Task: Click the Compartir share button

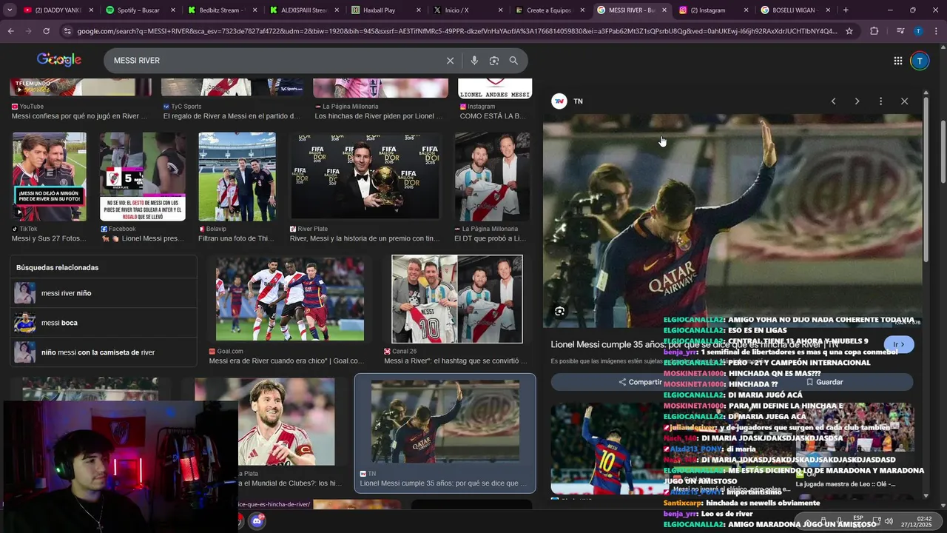Action: pos(641,382)
